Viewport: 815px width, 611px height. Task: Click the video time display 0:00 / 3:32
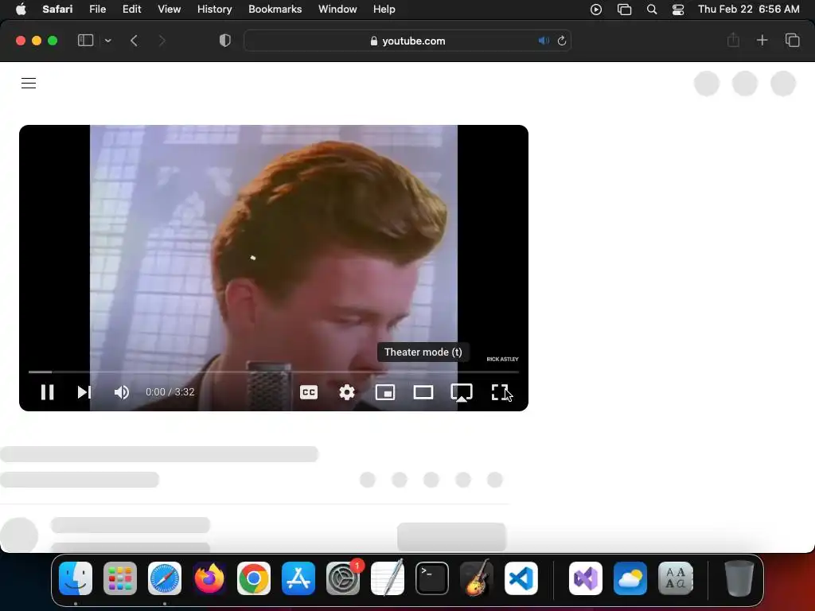[x=170, y=392]
